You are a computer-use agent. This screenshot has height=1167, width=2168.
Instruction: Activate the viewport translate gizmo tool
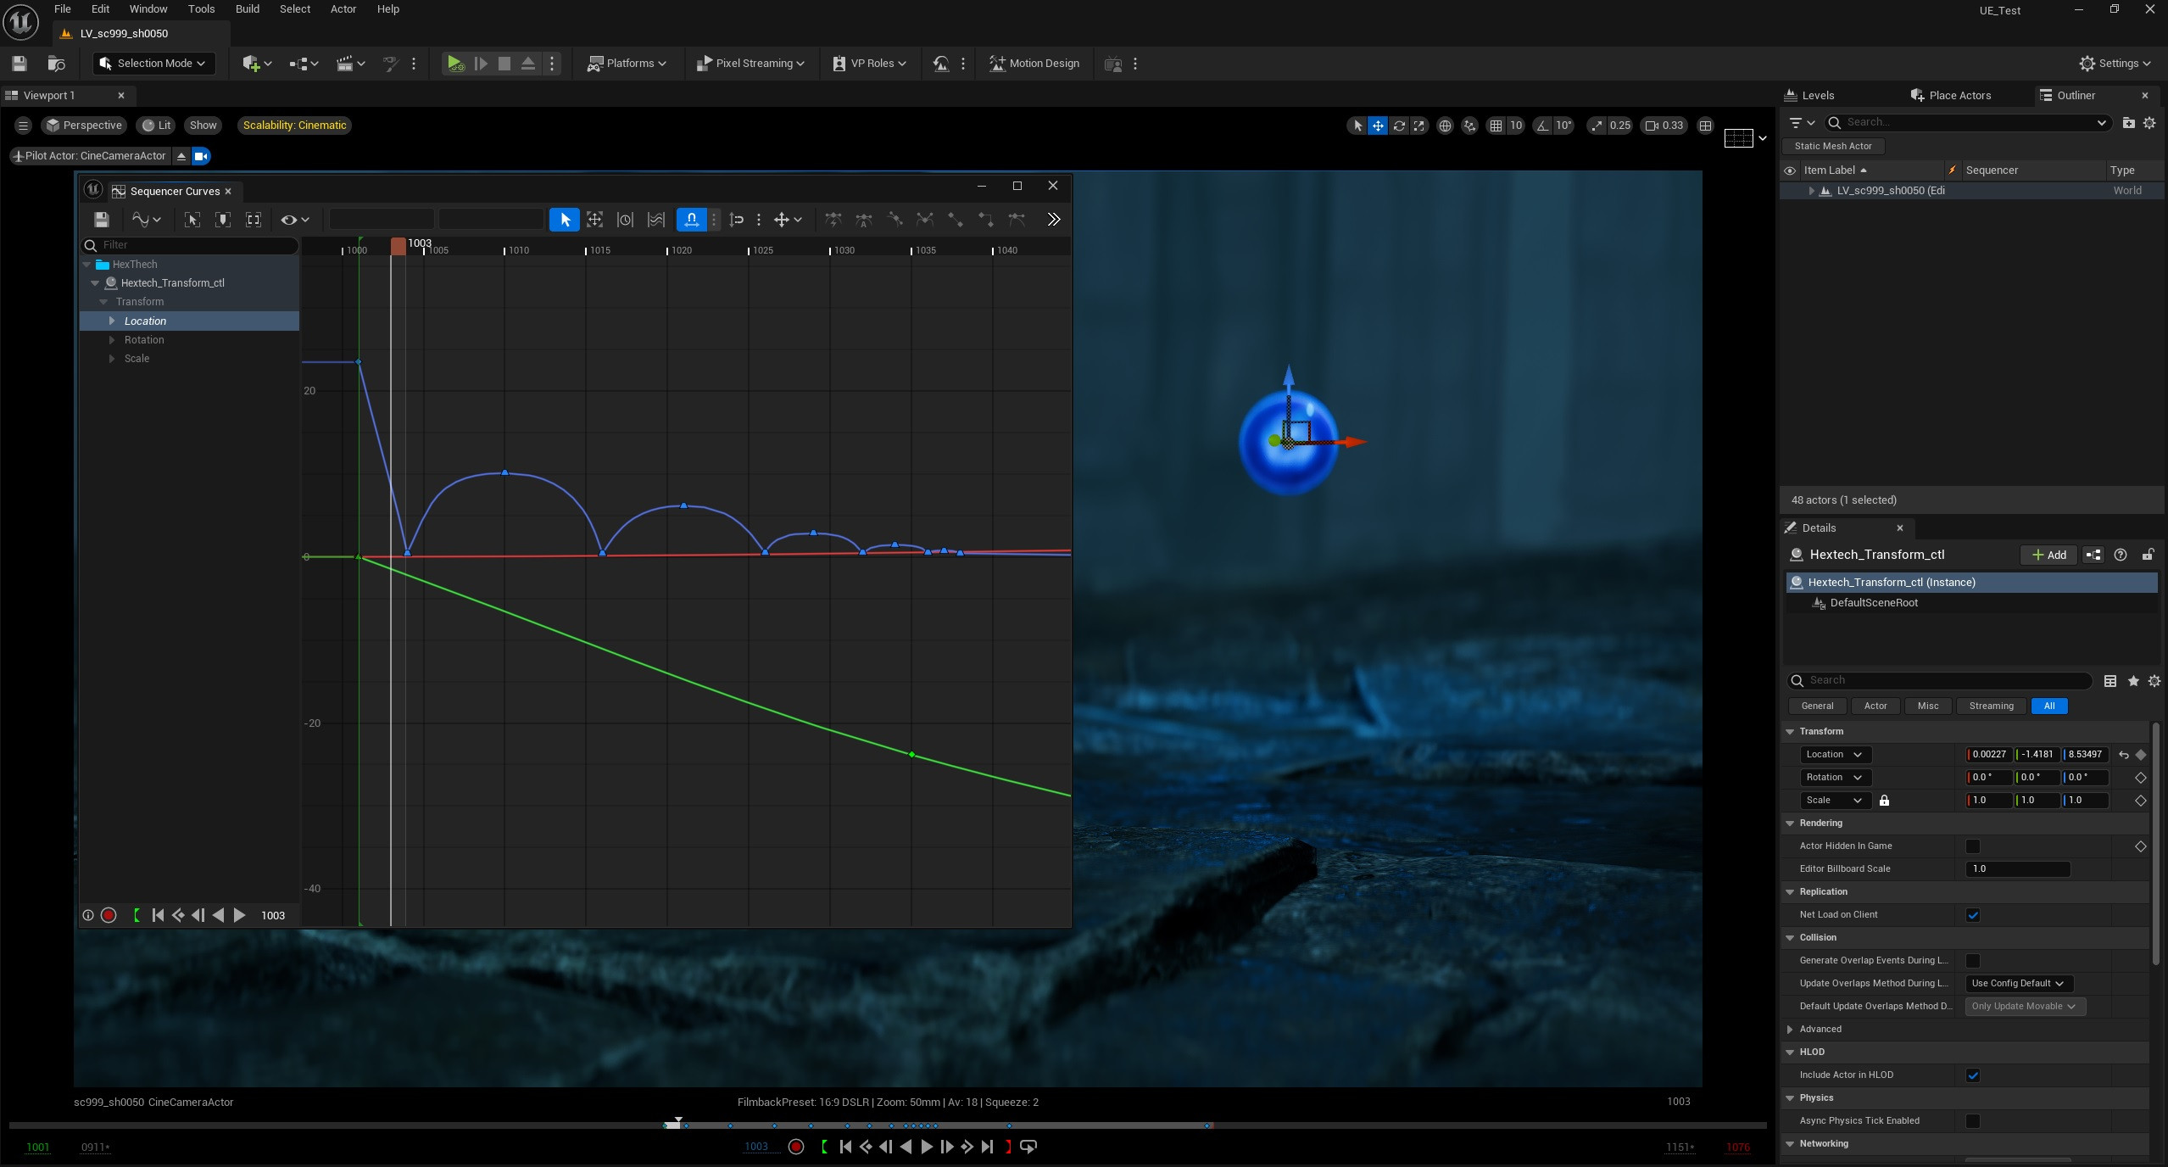click(1378, 126)
